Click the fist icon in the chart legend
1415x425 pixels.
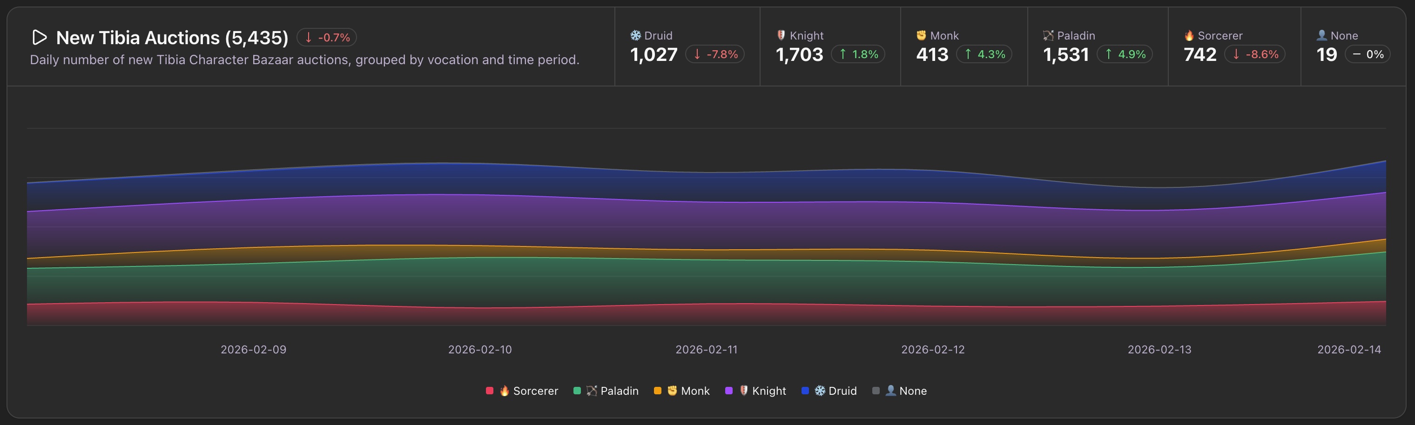[672, 391]
